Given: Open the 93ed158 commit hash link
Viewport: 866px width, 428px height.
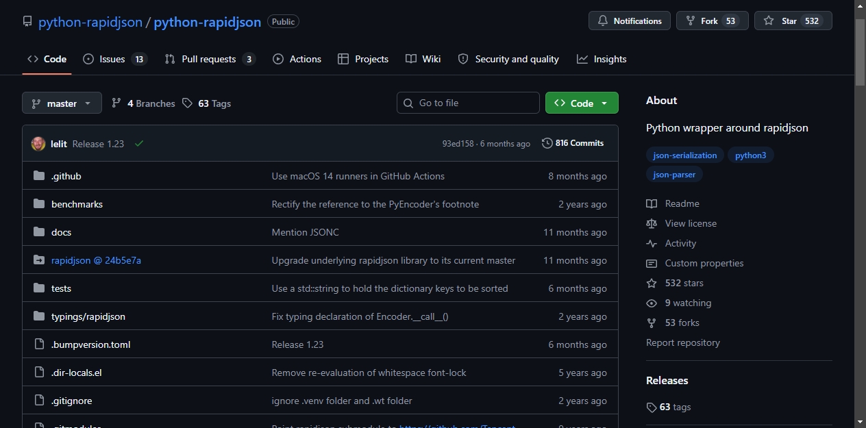Looking at the screenshot, I should [x=458, y=144].
